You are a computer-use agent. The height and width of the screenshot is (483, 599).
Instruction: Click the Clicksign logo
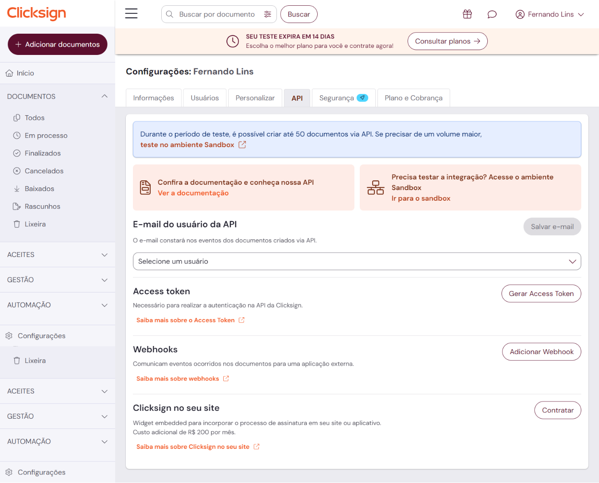coord(37,13)
